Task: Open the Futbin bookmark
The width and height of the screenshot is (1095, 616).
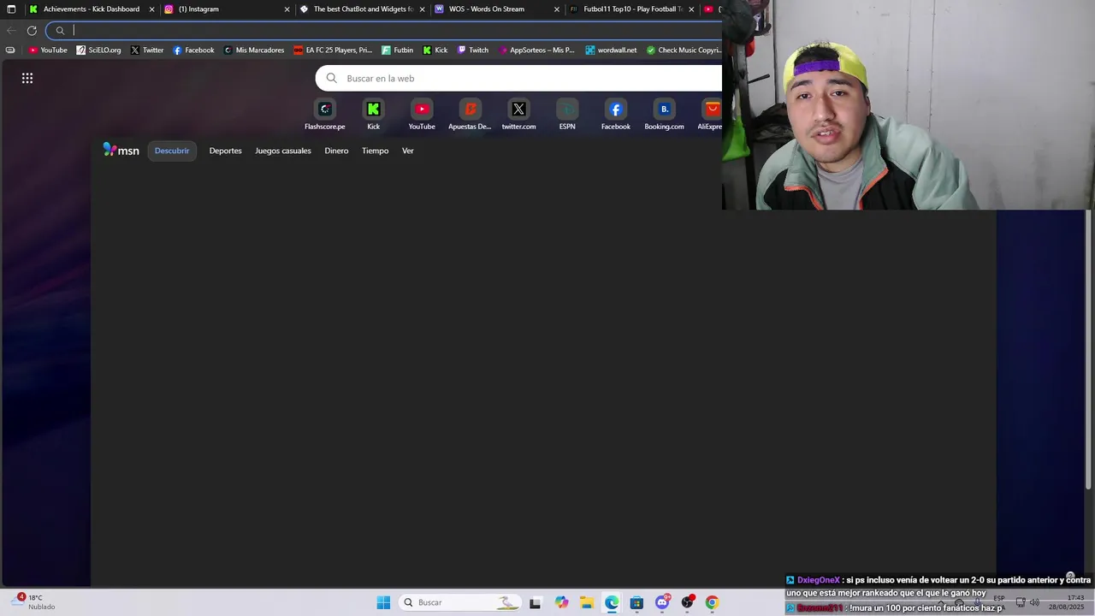Action: 398,50
